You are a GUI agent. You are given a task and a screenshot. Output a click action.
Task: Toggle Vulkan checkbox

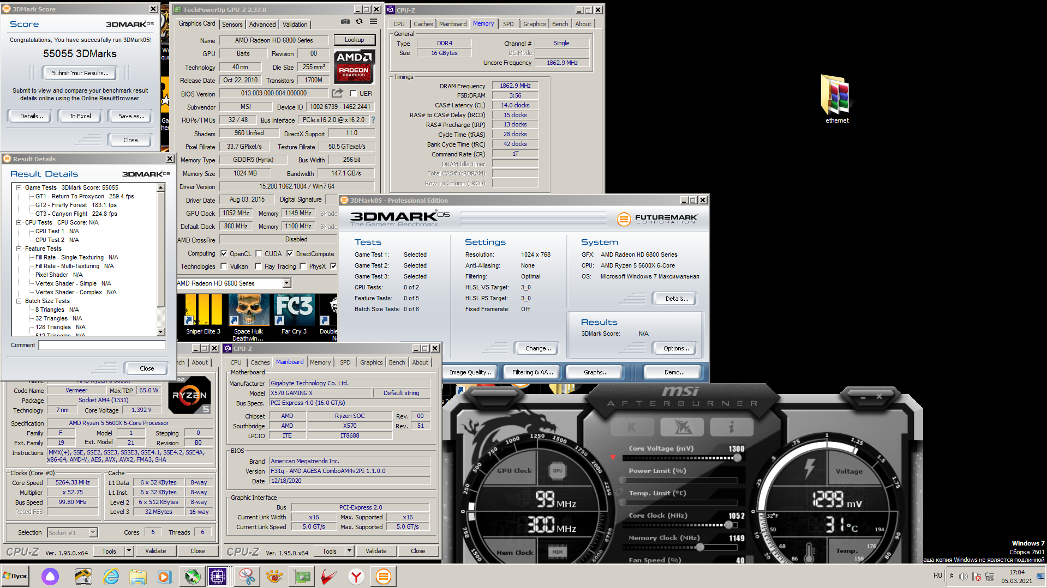[x=224, y=266]
